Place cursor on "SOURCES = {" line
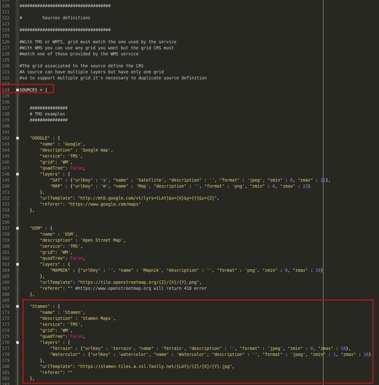 click(x=33, y=90)
